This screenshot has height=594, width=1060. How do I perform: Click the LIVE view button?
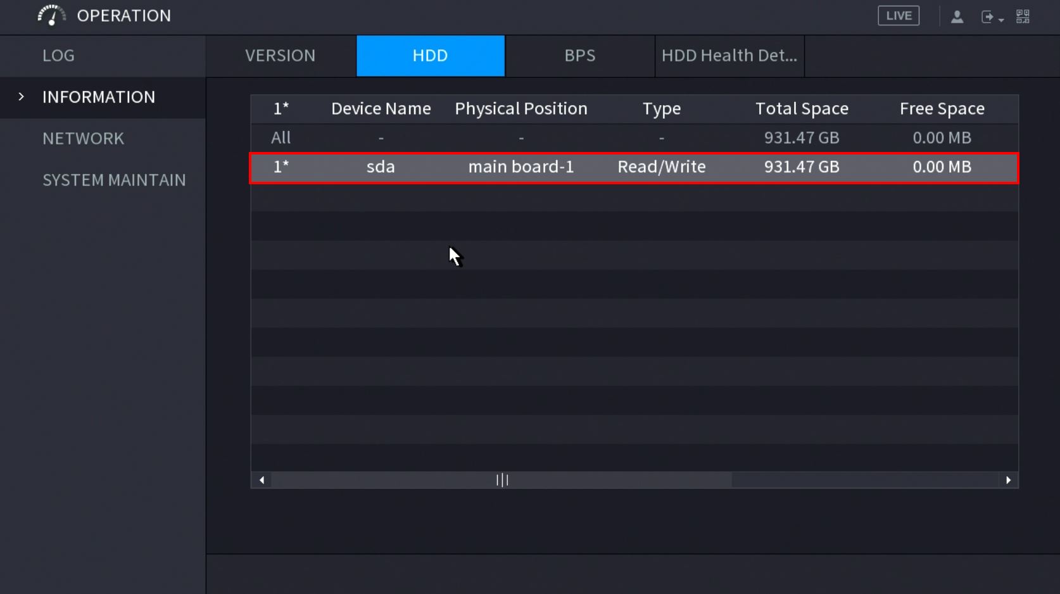898,16
